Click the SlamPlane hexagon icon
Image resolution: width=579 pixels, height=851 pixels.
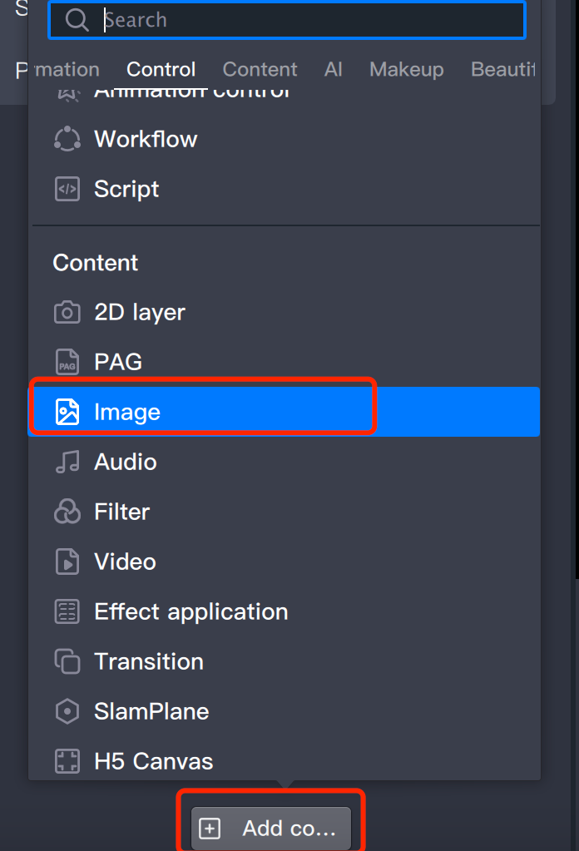(x=67, y=711)
